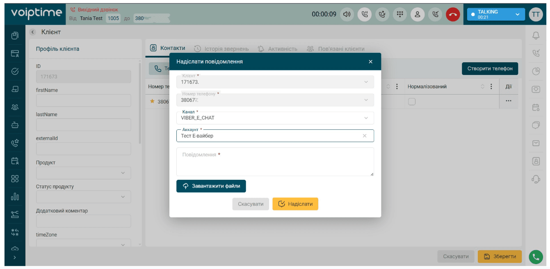Mute the call with the speaker icon
550x269 pixels.
347,14
